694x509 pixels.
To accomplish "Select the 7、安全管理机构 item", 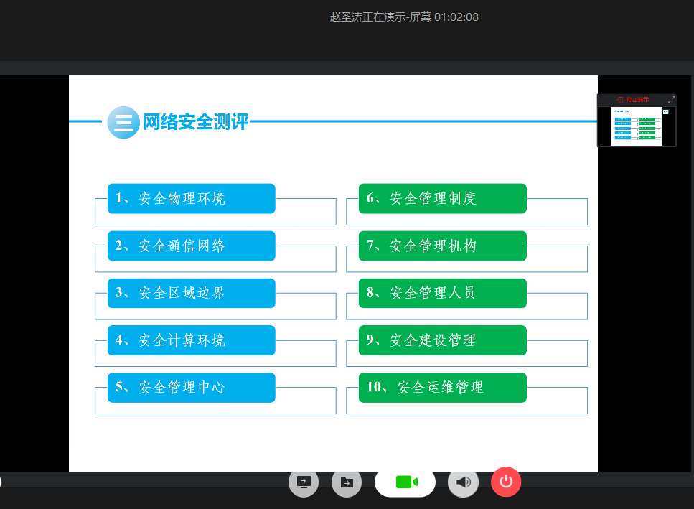I will point(442,246).
